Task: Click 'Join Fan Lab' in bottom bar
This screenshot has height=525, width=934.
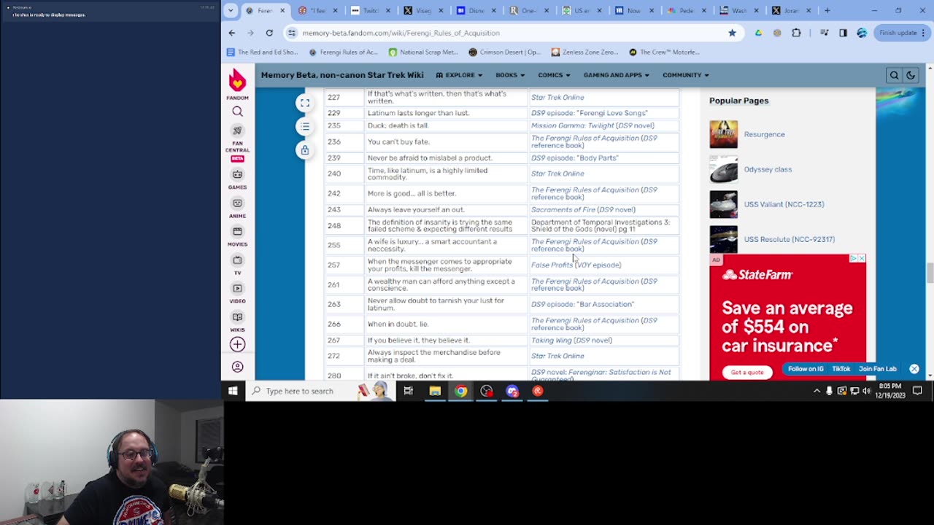Action: [877, 369]
